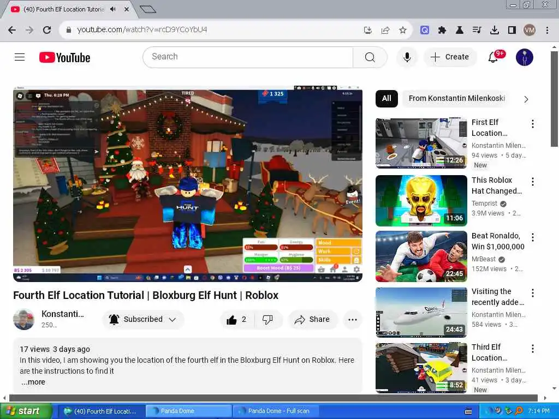Click the orange magnifier system tray icon
Screen dimensions: 559x419
(519, 411)
